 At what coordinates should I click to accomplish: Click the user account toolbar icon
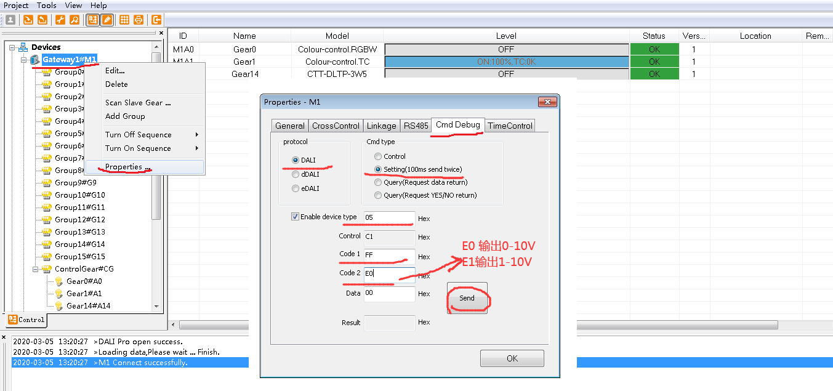point(10,20)
